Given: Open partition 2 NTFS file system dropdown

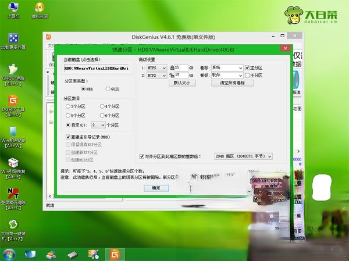Looking at the screenshot, I should point(156,76).
